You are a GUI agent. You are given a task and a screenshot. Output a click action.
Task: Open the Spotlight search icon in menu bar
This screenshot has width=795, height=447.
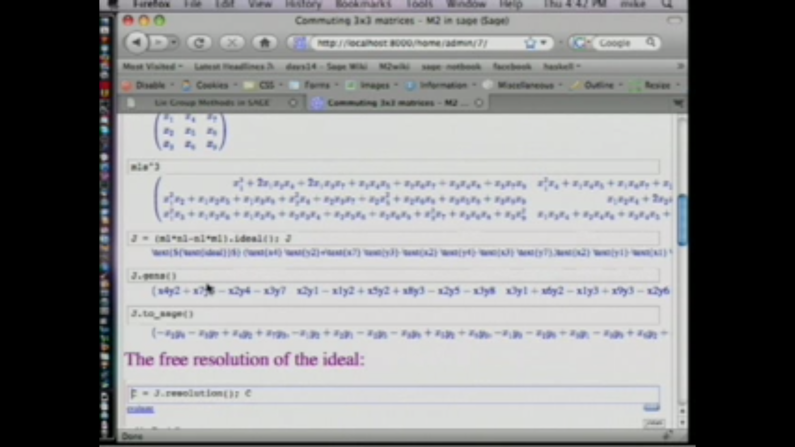pos(667,4)
